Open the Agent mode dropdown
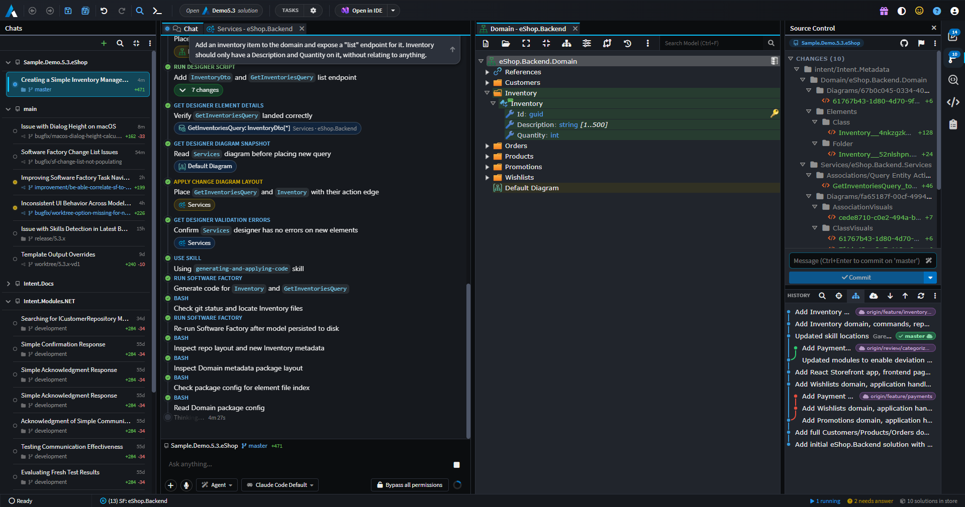The width and height of the screenshot is (965, 507). (x=217, y=485)
